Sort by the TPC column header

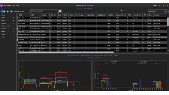tap(145, 15)
